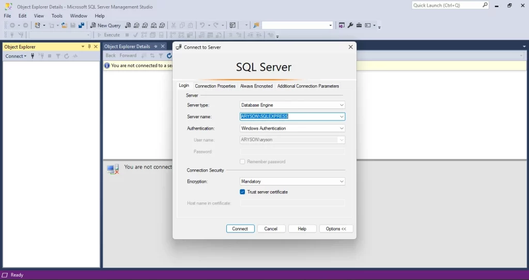Viewport: 529px width, 280px height.
Task: Open the View menu
Action: [x=39, y=16]
